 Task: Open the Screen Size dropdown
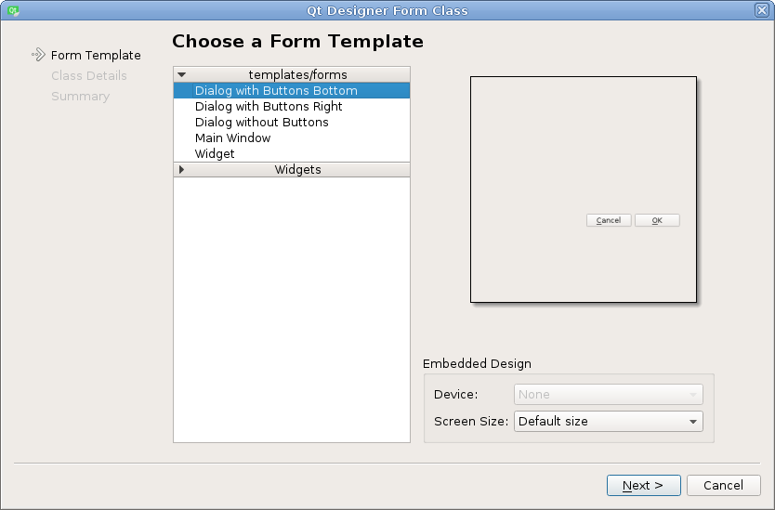click(x=609, y=421)
